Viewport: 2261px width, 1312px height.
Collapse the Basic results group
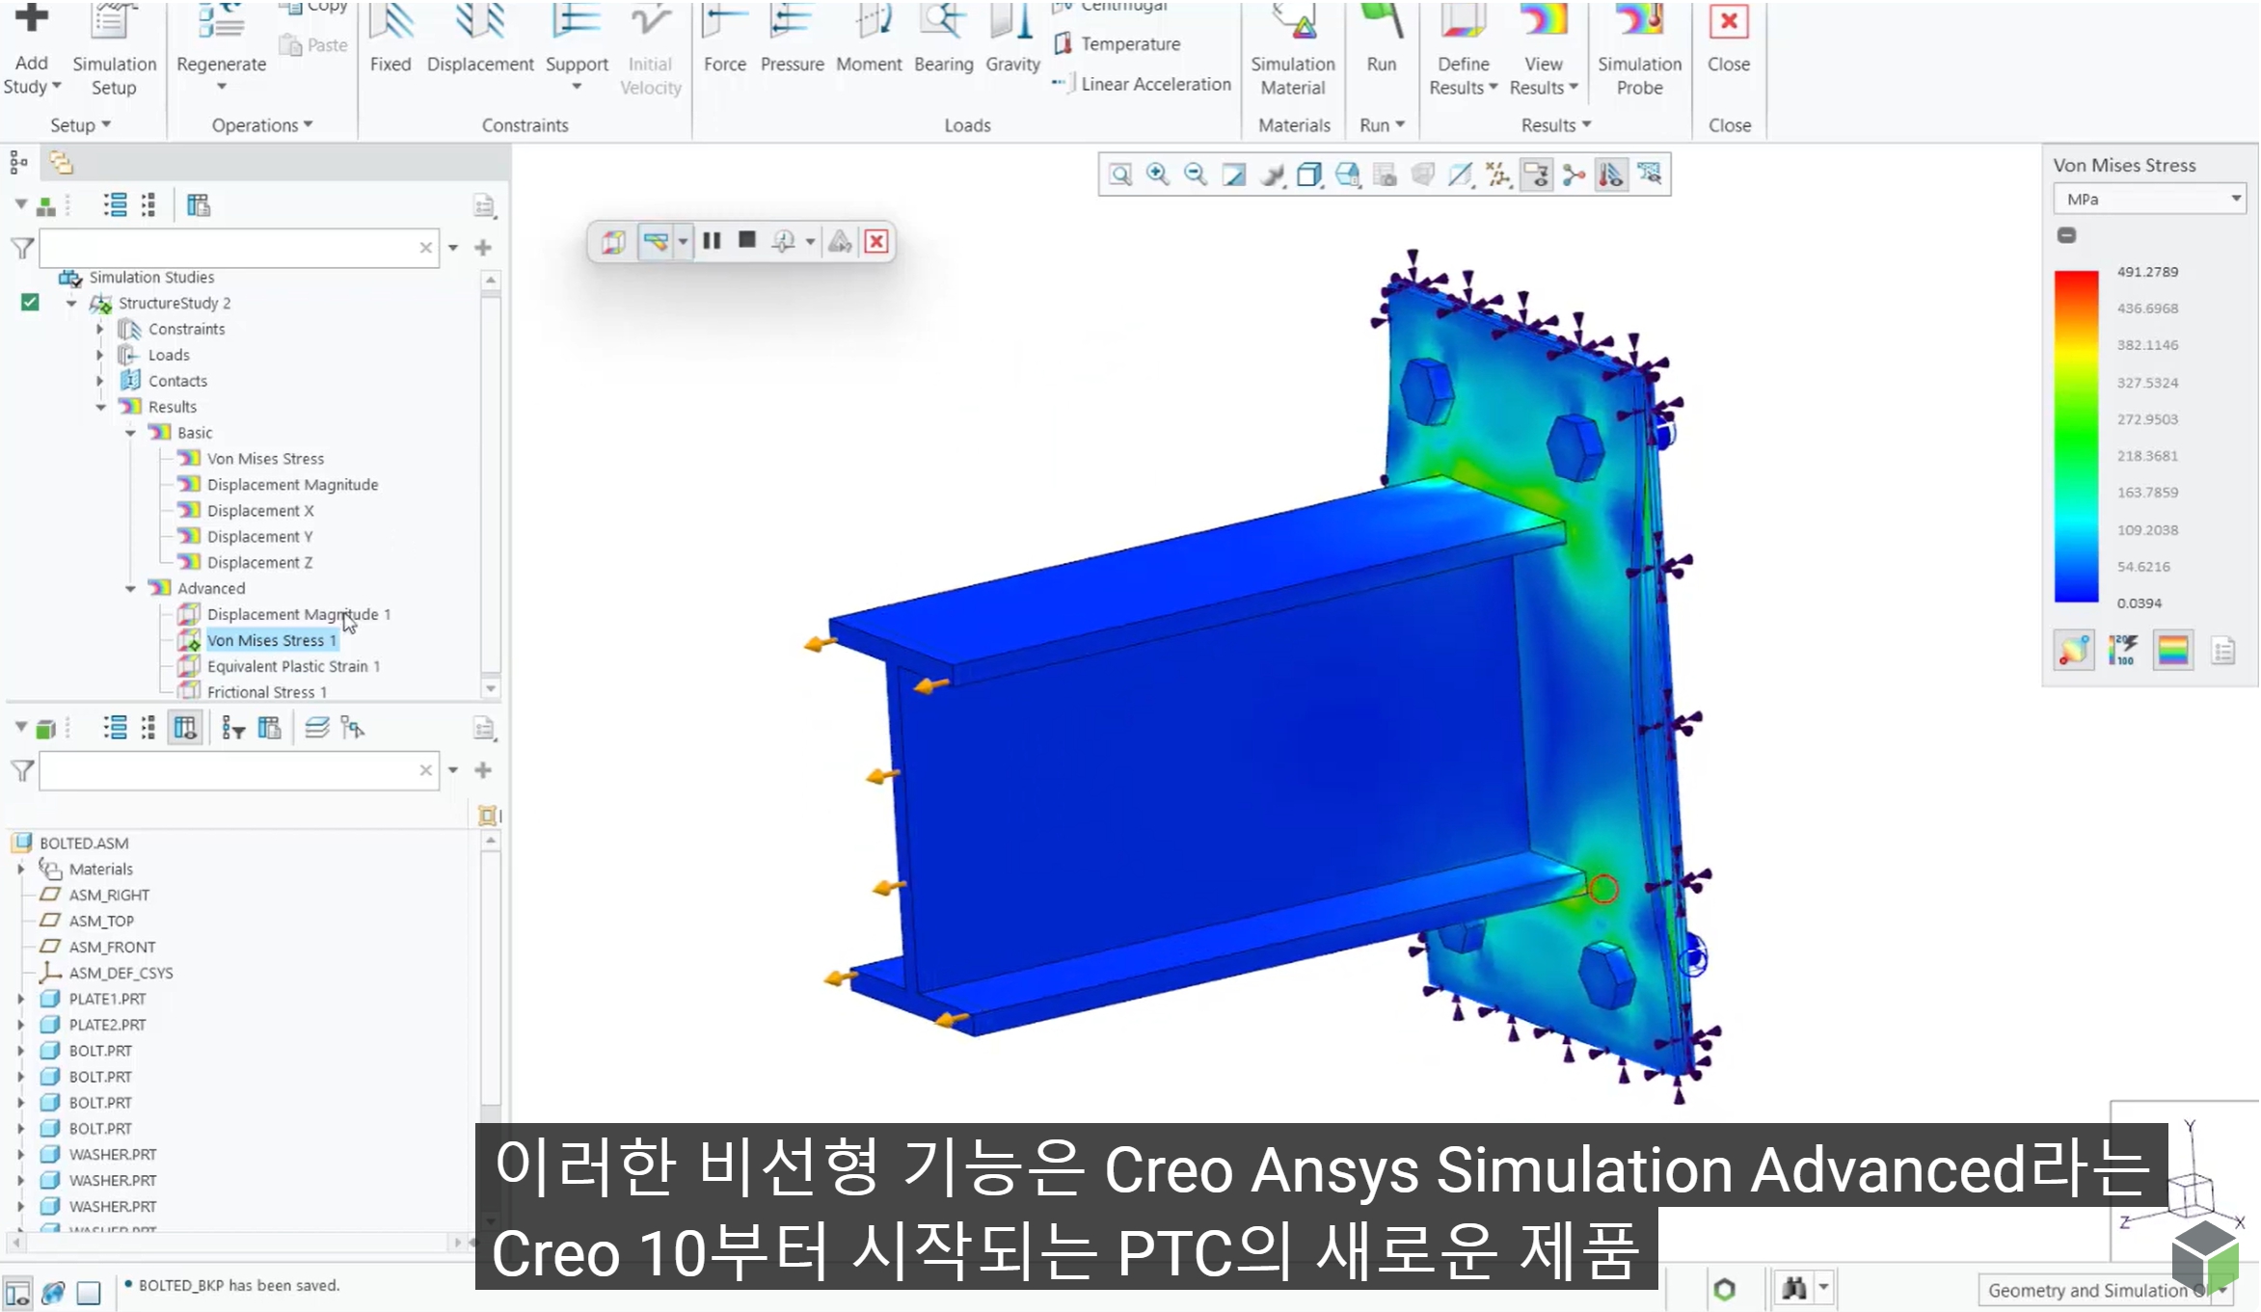pyautogui.click(x=130, y=433)
